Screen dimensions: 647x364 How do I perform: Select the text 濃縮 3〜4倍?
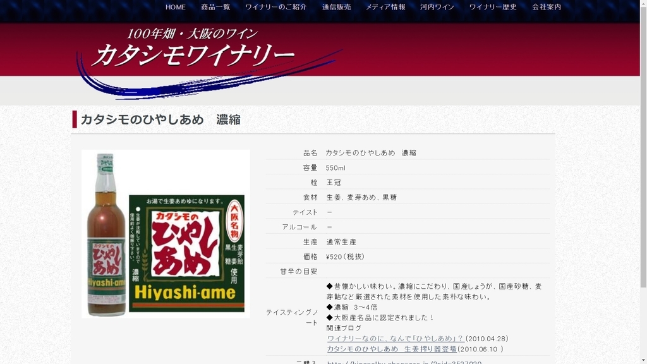(x=356, y=307)
